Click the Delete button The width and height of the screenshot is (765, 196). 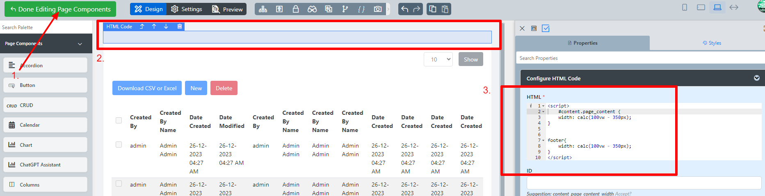pyautogui.click(x=224, y=88)
